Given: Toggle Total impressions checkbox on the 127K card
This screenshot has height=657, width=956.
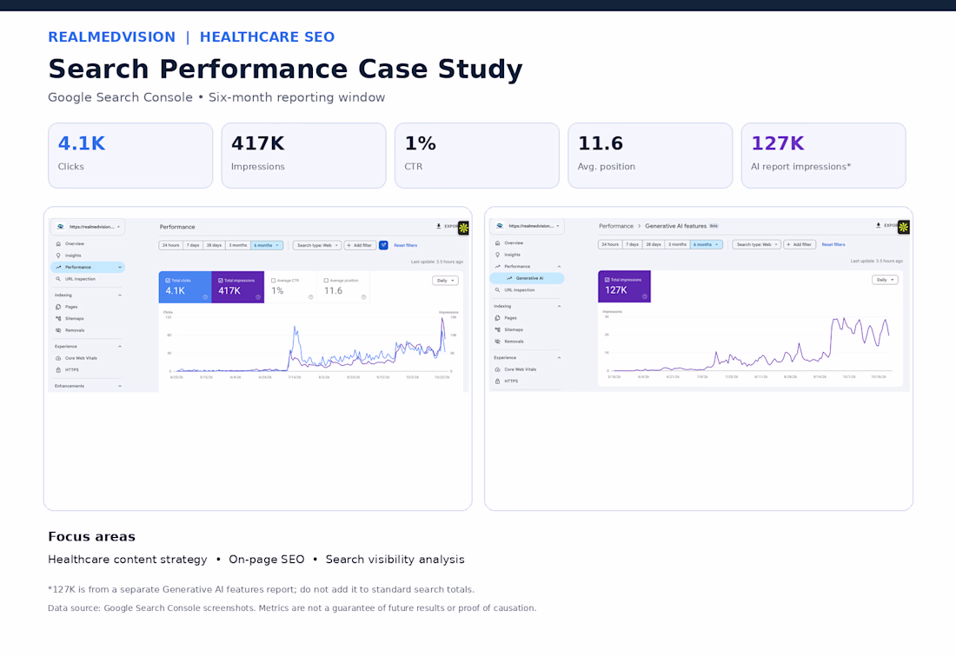Looking at the screenshot, I should tap(607, 280).
